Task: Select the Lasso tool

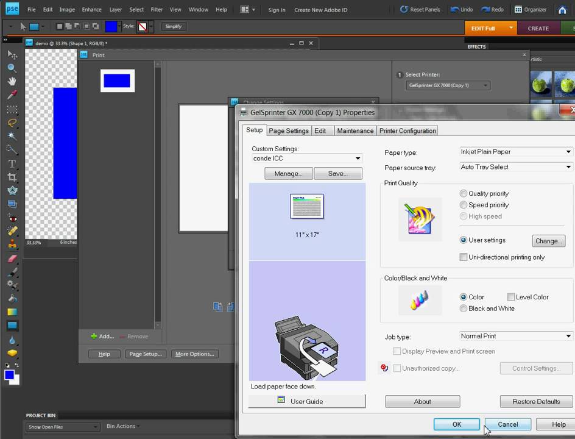Action: (12, 123)
